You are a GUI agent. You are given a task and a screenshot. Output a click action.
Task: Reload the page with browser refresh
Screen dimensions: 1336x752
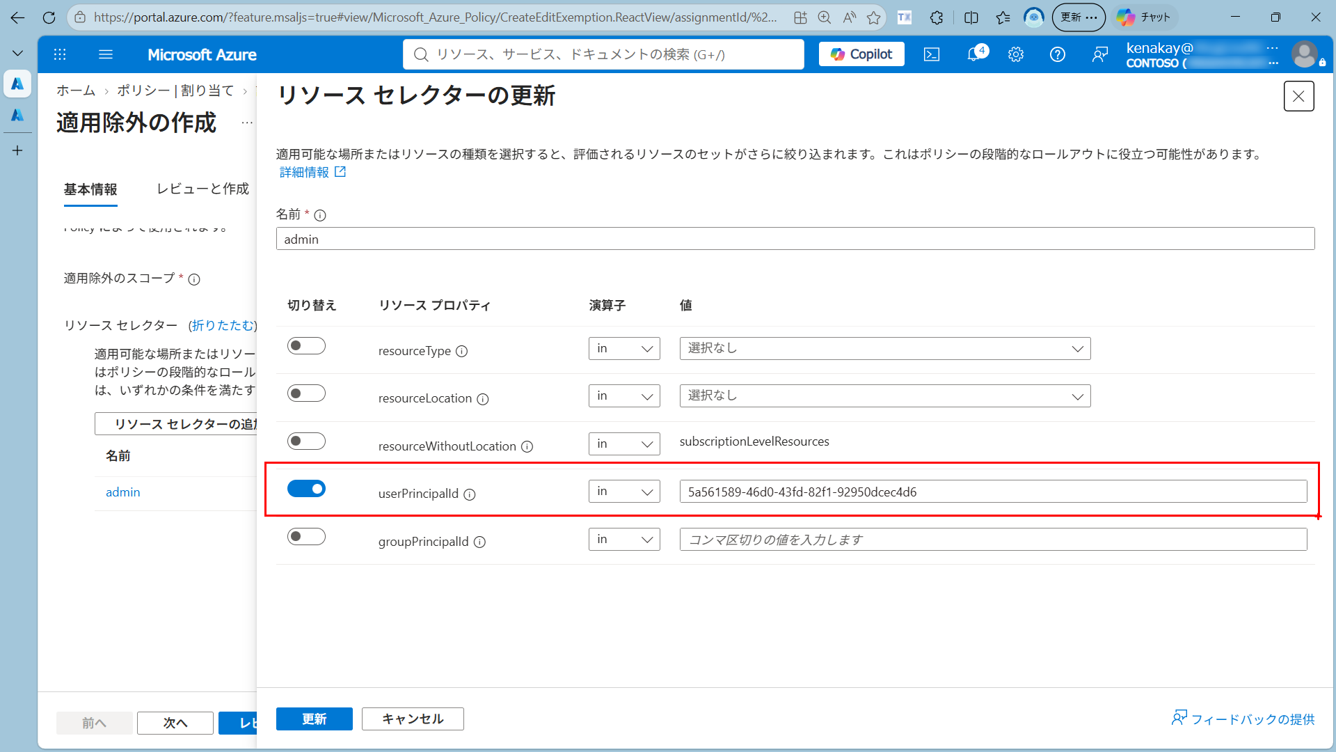(49, 17)
